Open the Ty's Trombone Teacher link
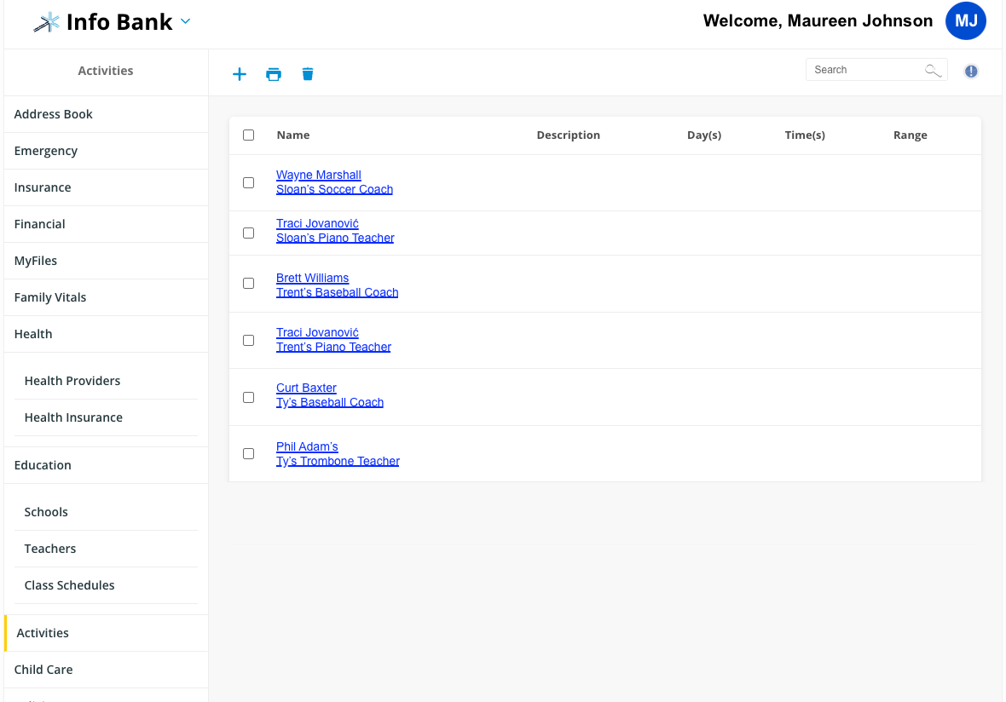Screen dimensions: 1006x702 (338, 461)
